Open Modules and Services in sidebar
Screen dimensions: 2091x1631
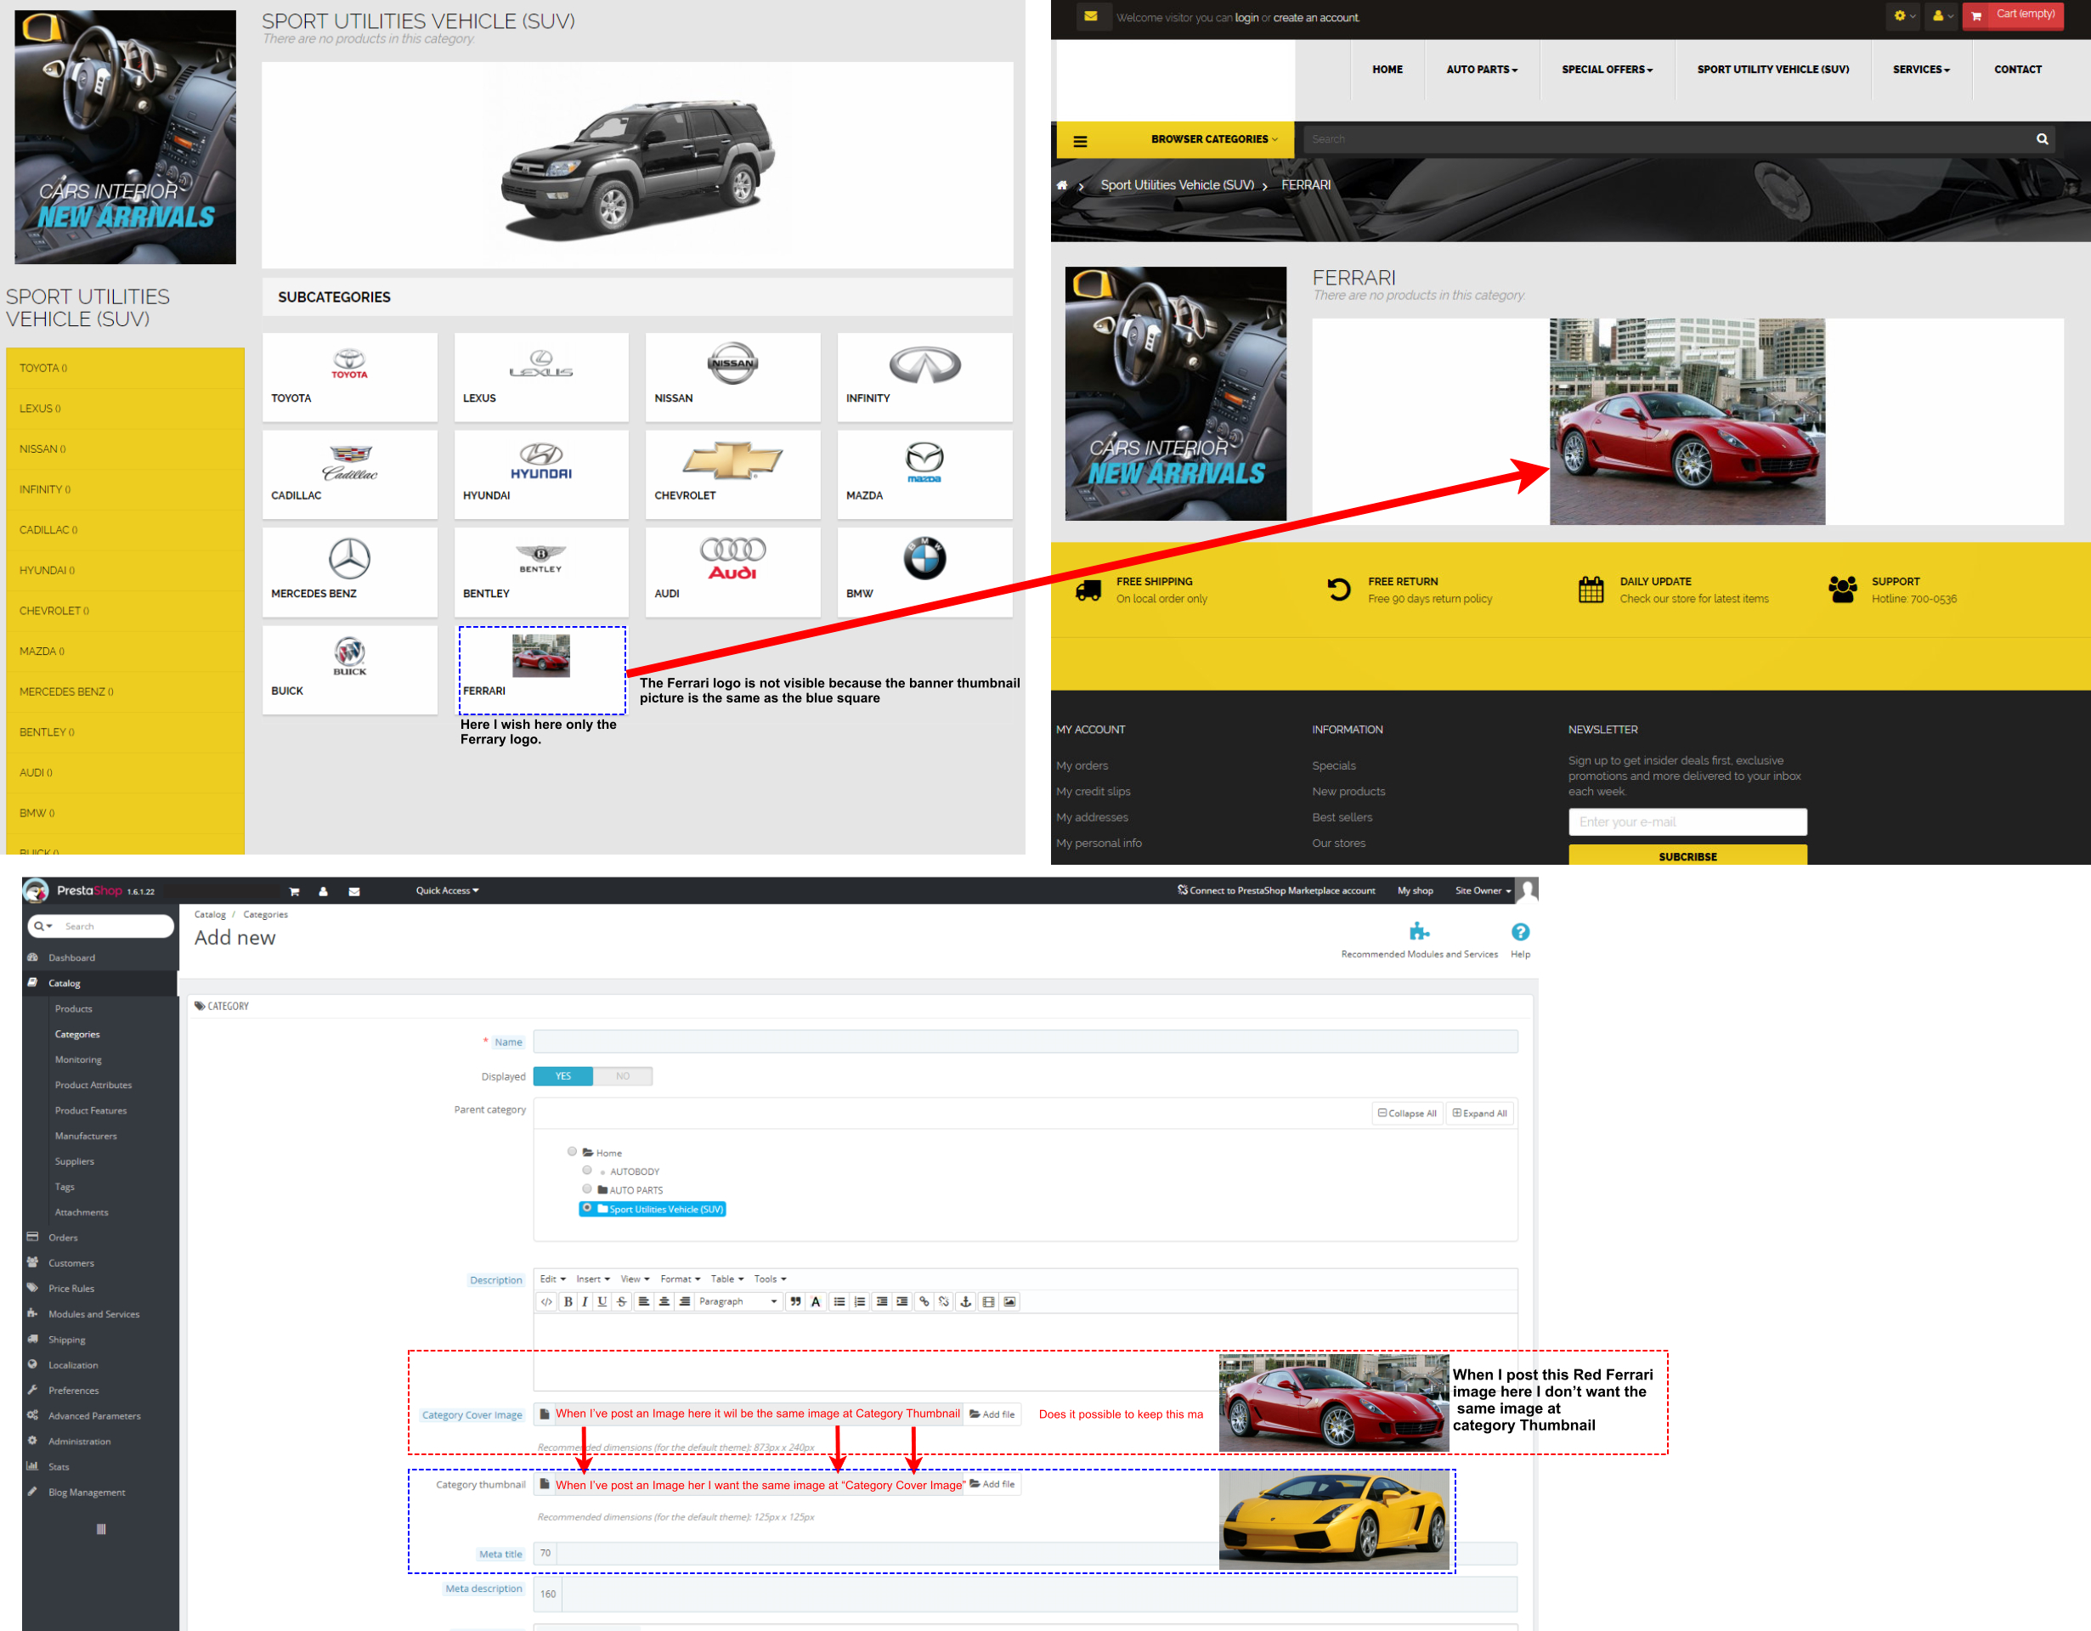pyautogui.click(x=93, y=1314)
